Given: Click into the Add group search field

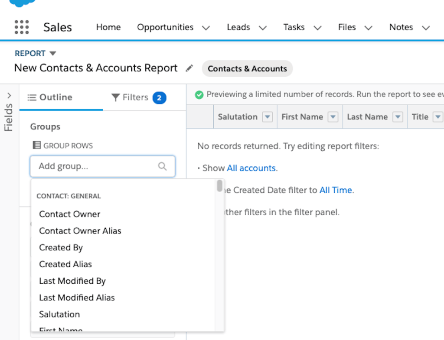Looking at the screenshot, I should [x=95, y=166].
